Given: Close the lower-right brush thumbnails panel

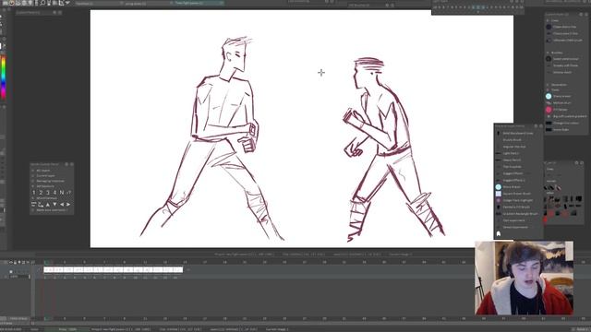Looking at the screenshot, I should point(582,163).
